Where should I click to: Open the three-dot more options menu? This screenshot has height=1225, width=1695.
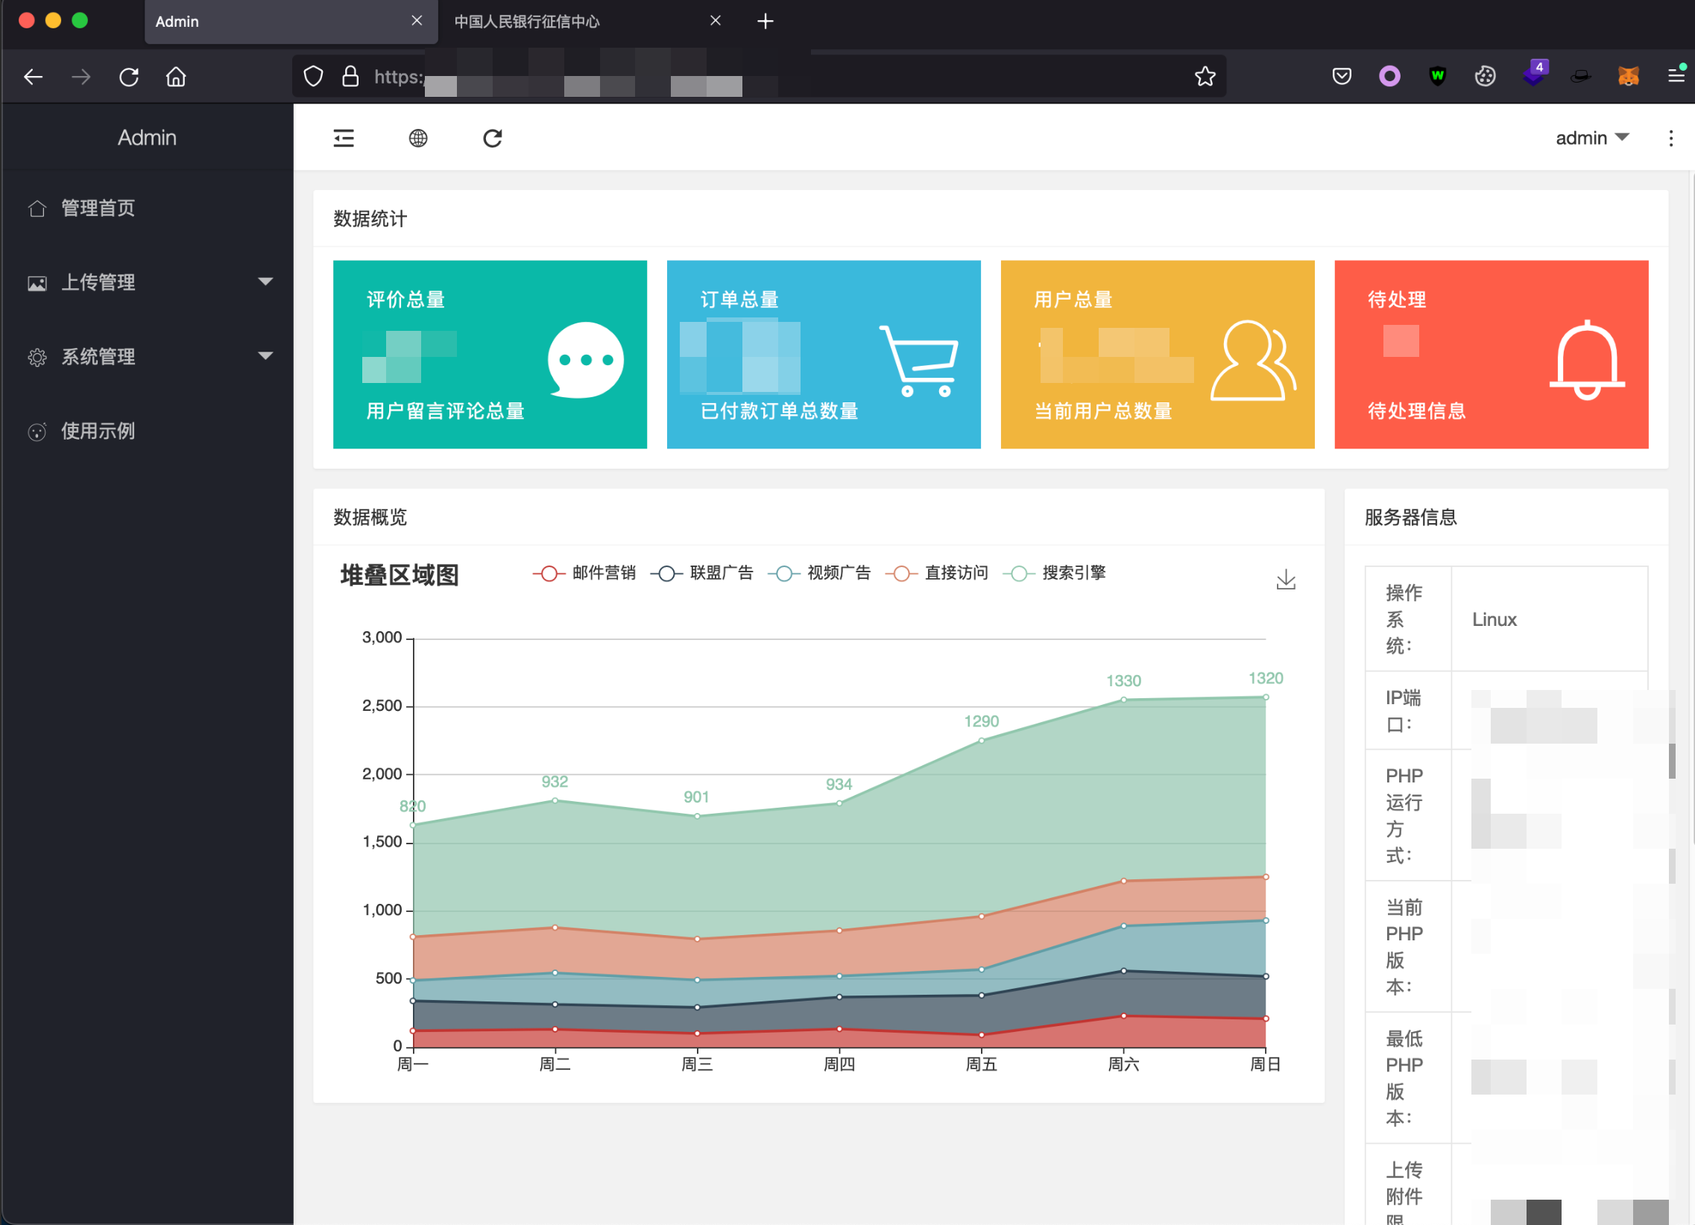(x=1670, y=138)
